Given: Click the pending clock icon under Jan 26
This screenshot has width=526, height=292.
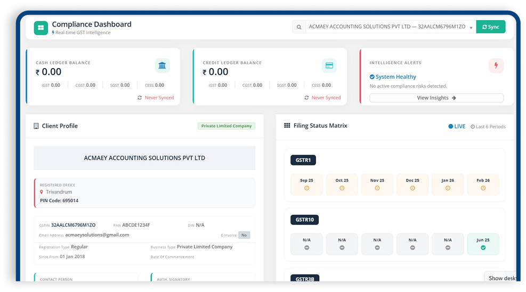Looking at the screenshot, I should pos(448,188).
